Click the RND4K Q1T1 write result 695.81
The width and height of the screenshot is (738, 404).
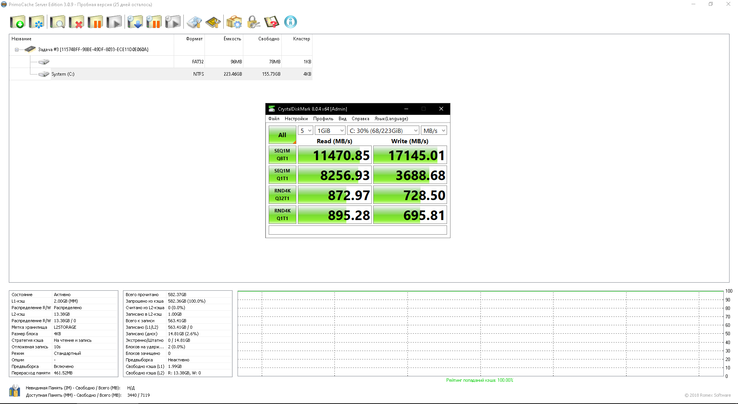click(410, 215)
